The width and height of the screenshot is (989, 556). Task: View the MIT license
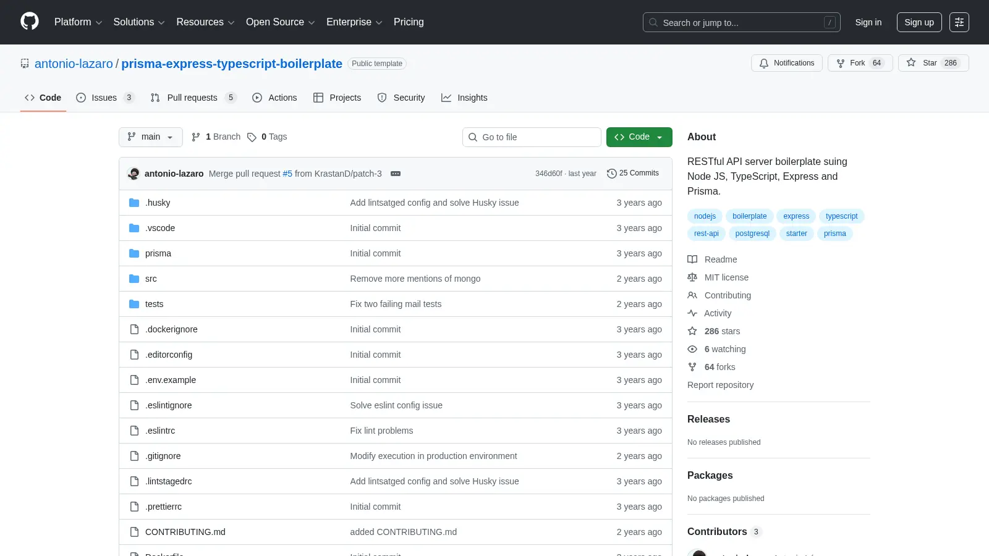[718, 277]
